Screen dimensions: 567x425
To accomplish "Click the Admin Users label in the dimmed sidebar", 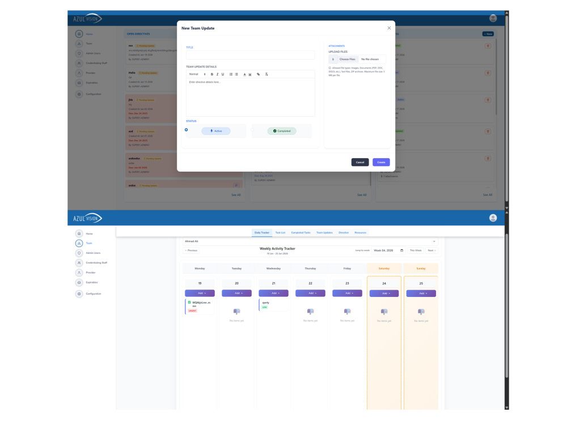I will [94, 53].
